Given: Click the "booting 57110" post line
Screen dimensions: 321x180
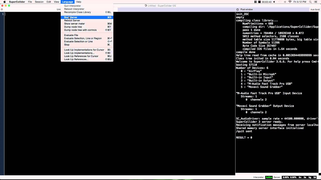Looking at the screenshot, I should 247,65.
